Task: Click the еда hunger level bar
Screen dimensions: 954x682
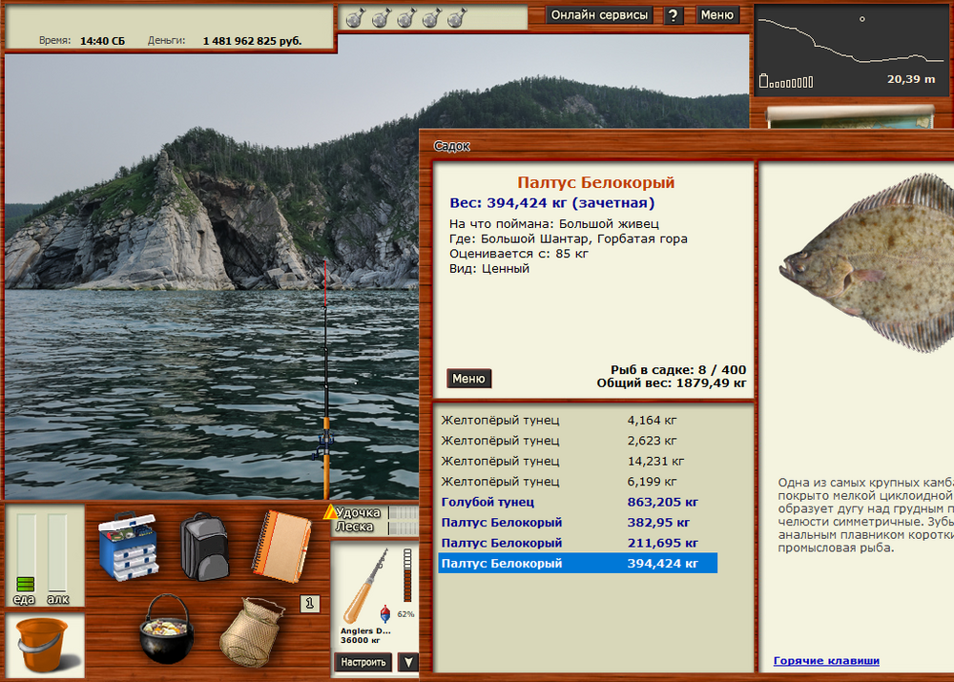Action: click(26, 552)
